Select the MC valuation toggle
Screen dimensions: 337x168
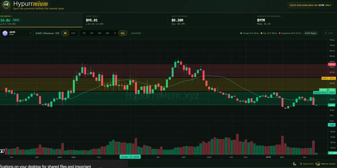pos(65,33)
